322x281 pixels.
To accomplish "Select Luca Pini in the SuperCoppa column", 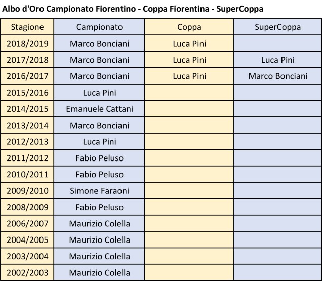I will [277, 60].
